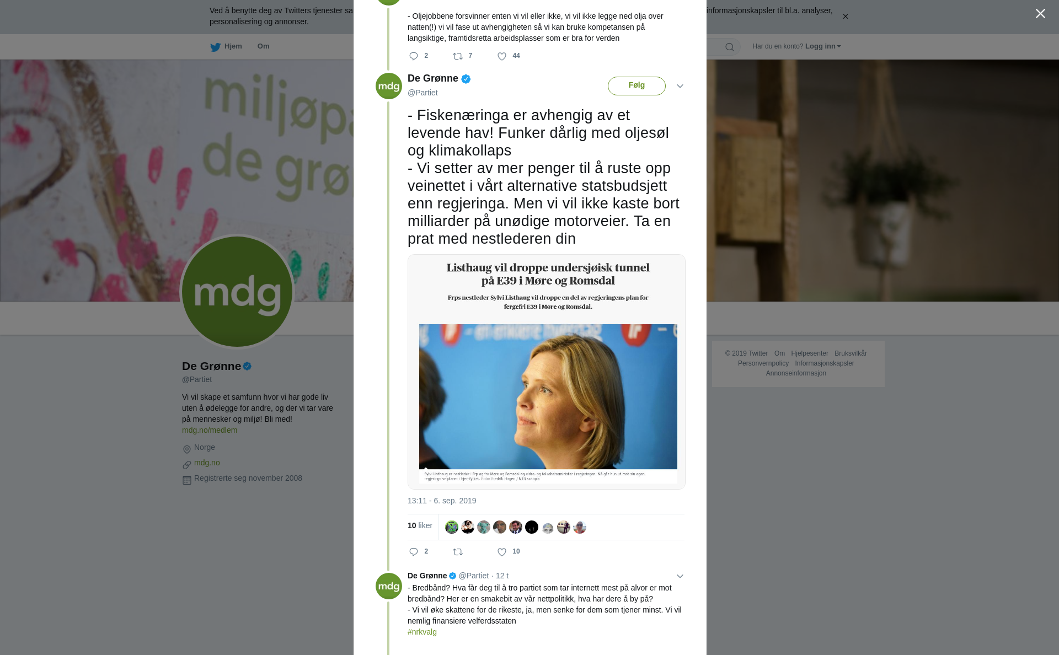Open the large mdg profile picture

(237, 292)
